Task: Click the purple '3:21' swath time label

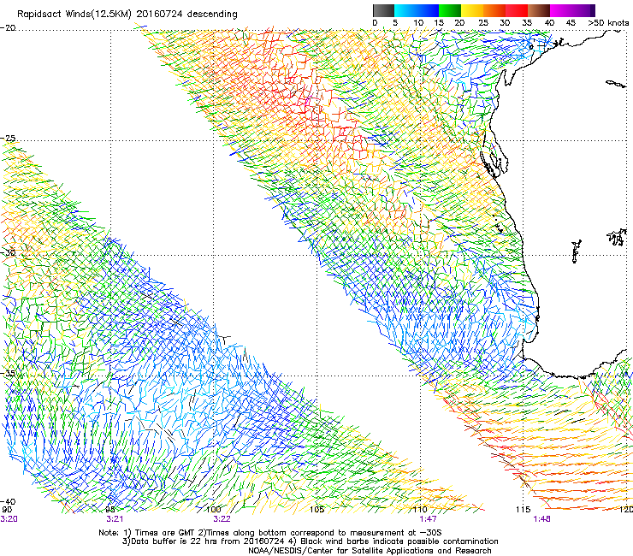Action: coord(115,519)
